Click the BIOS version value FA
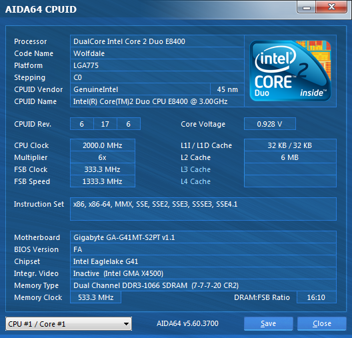Viewport: 352px width, 338px height. pyautogui.click(x=203, y=249)
